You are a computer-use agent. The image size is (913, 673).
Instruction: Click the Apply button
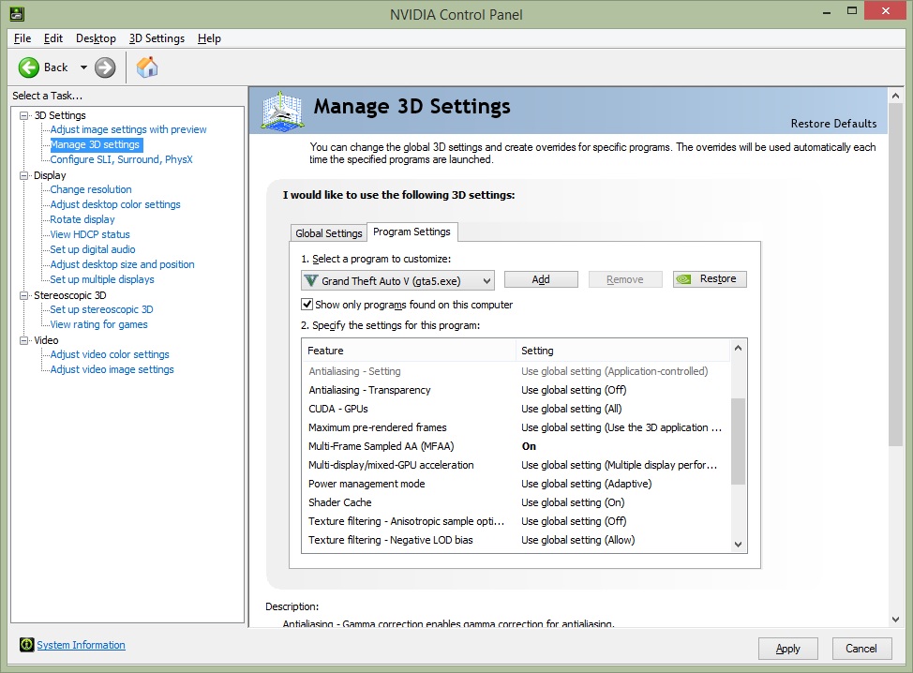pos(787,649)
